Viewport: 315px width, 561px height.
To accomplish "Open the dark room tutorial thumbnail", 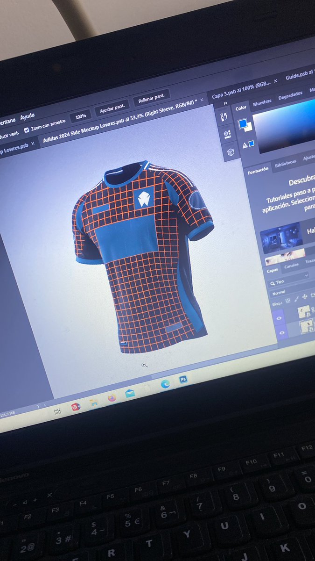I will (x=281, y=237).
